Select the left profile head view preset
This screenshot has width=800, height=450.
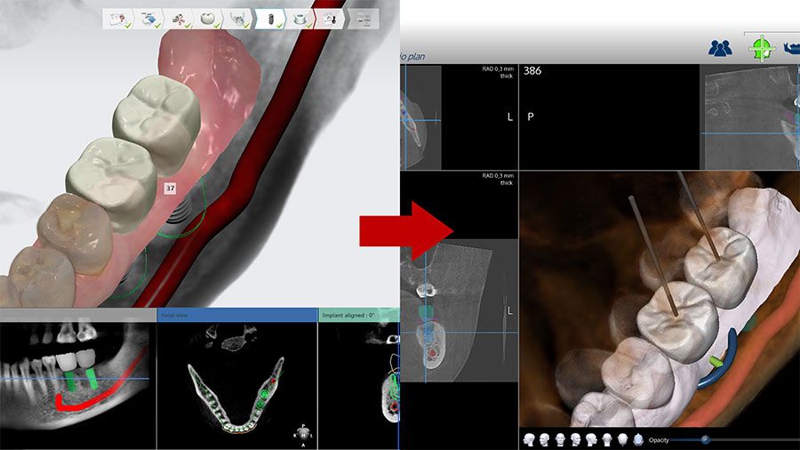(529, 439)
